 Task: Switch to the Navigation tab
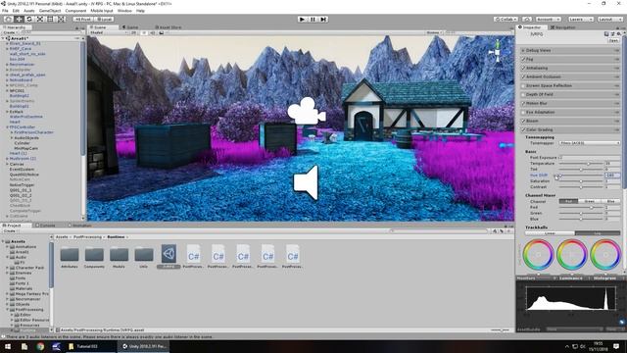click(563, 27)
